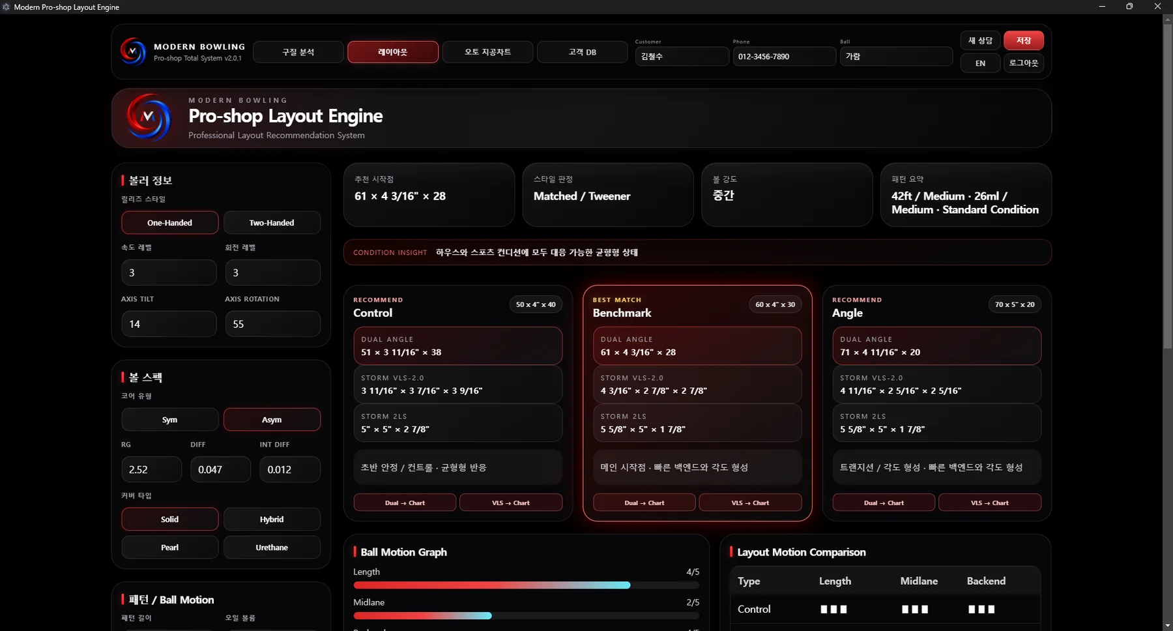Image resolution: width=1173 pixels, height=631 pixels.
Task: Click the Condition Insight banner
Action: click(697, 252)
